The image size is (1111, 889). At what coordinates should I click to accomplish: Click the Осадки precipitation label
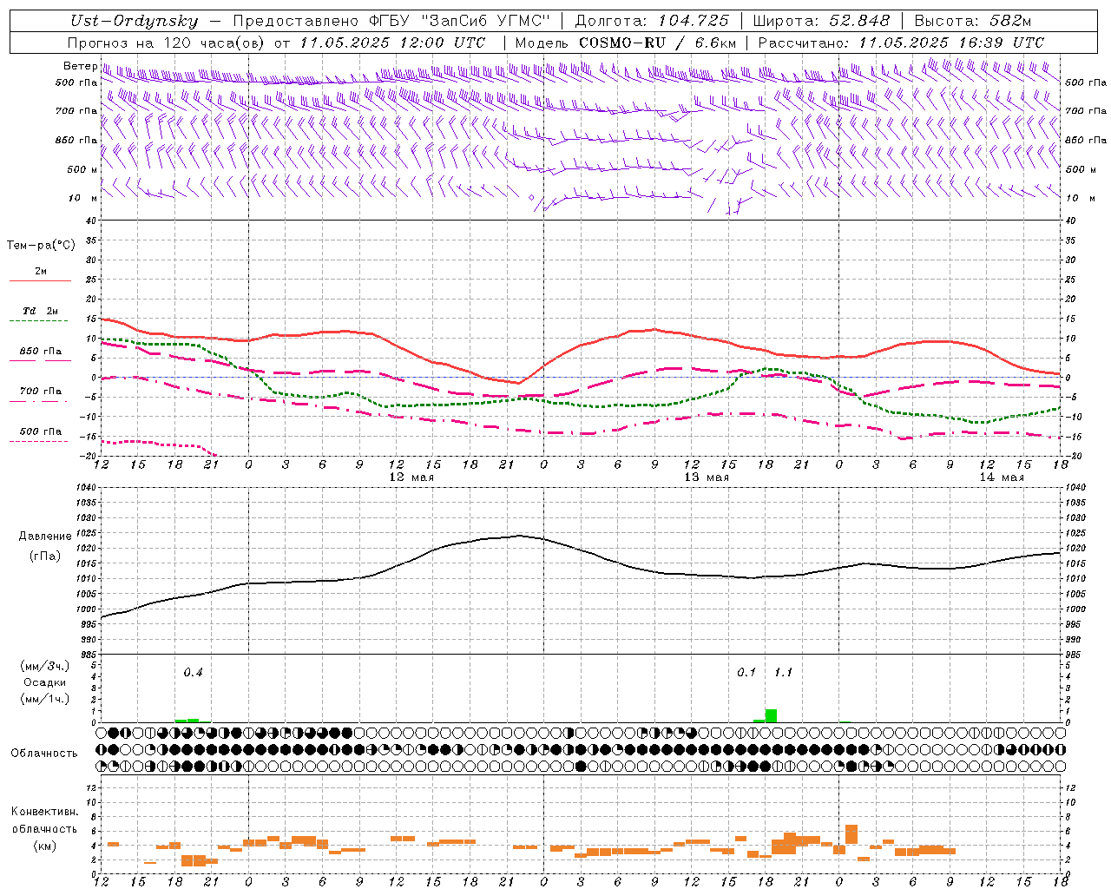pos(45,682)
